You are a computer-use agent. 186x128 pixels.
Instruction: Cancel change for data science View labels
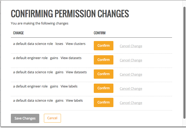(131, 103)
